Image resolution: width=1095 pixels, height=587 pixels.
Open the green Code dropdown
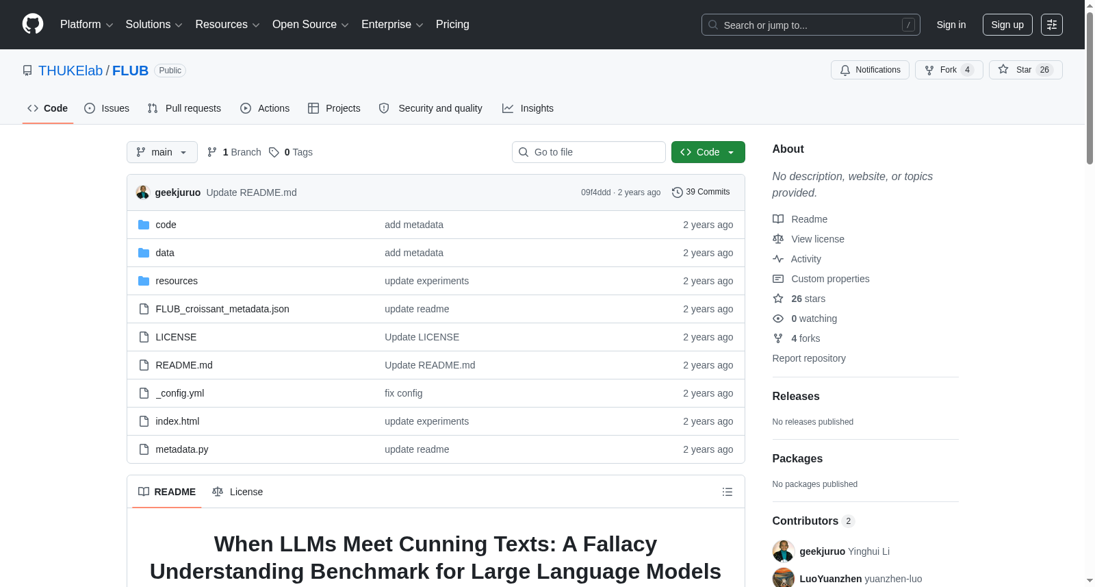(x=708, y=152)
